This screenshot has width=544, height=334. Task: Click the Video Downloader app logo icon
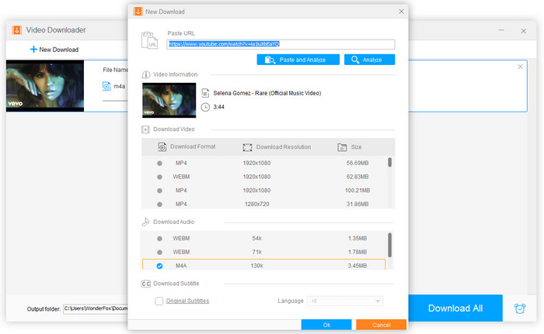pyautogui.click(x=16, y=30)
